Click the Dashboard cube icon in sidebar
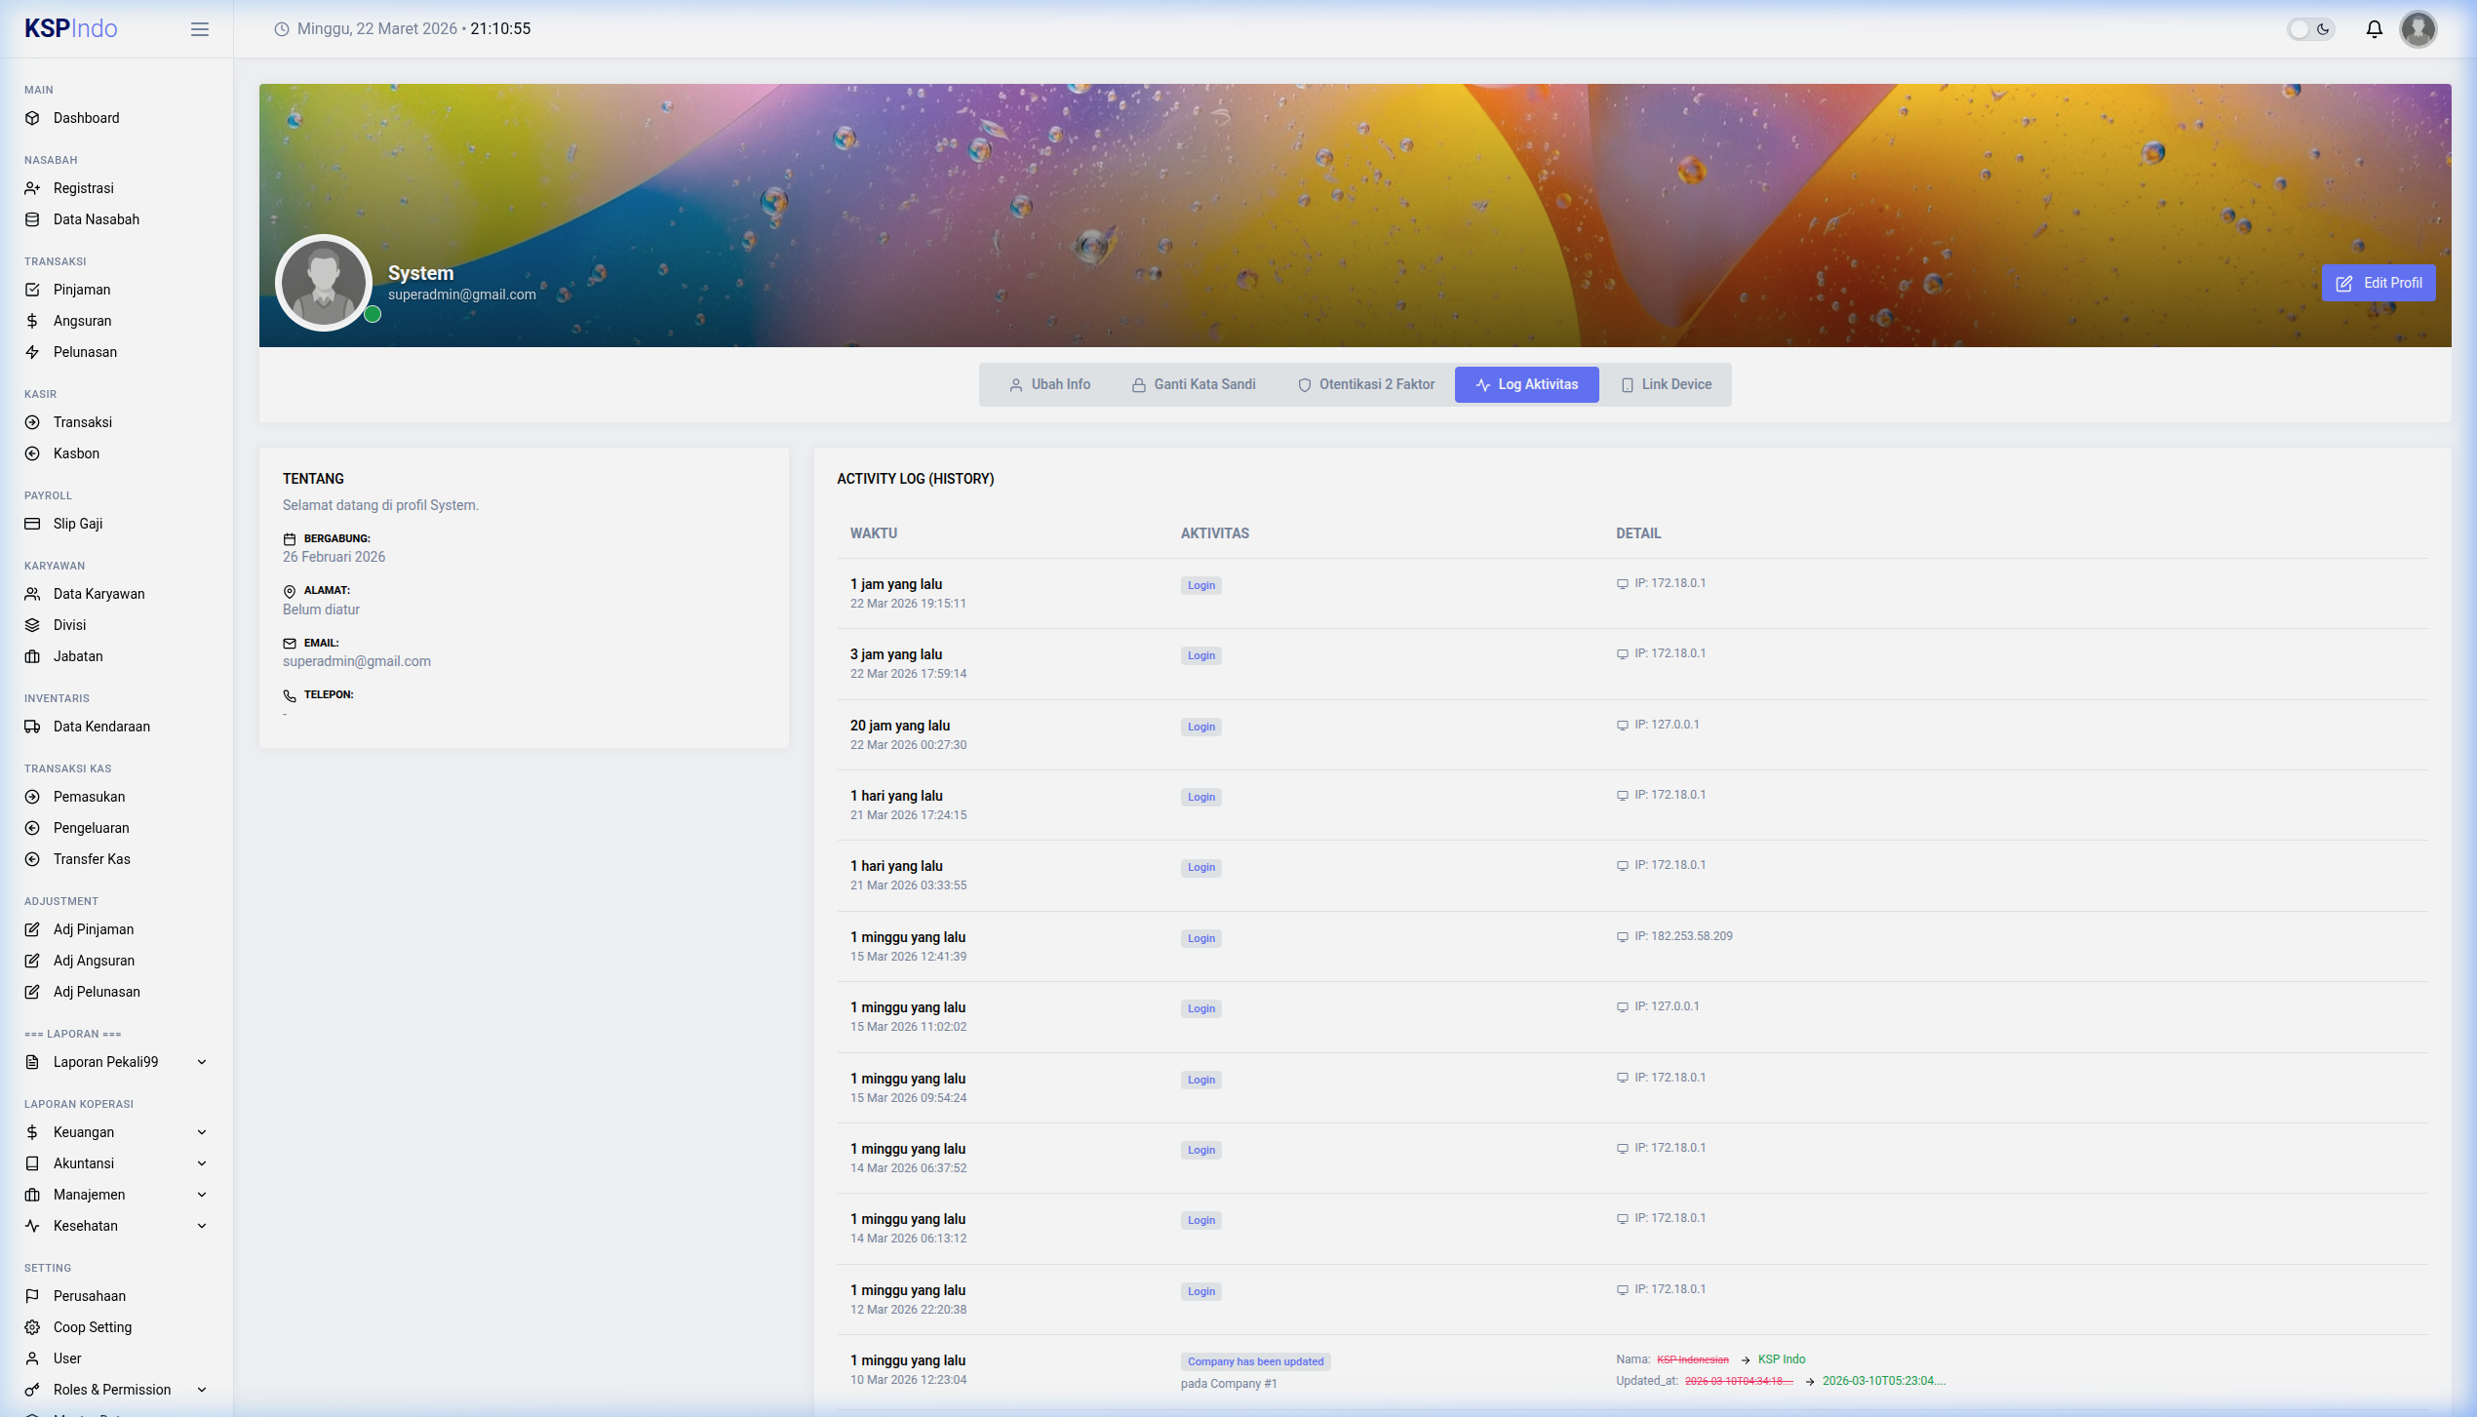This screenshot has height=1417, width=2477. pyautogui.click(x=32, y=118)
